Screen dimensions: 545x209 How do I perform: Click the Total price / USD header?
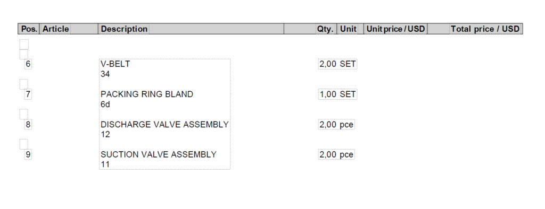pyautogui.click(x=485, y=29)
